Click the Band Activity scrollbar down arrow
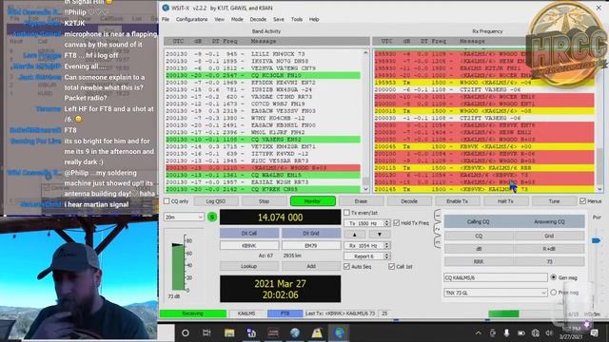The image size is (609, 342). [x=365, y=189]
